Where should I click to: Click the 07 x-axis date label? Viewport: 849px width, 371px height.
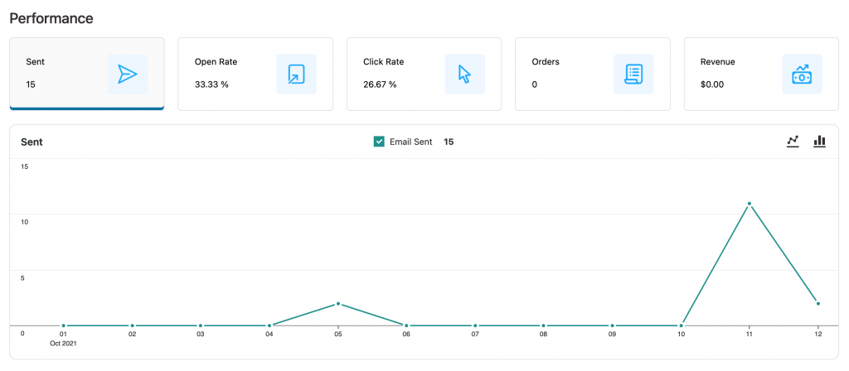click(x=475, y=335)
